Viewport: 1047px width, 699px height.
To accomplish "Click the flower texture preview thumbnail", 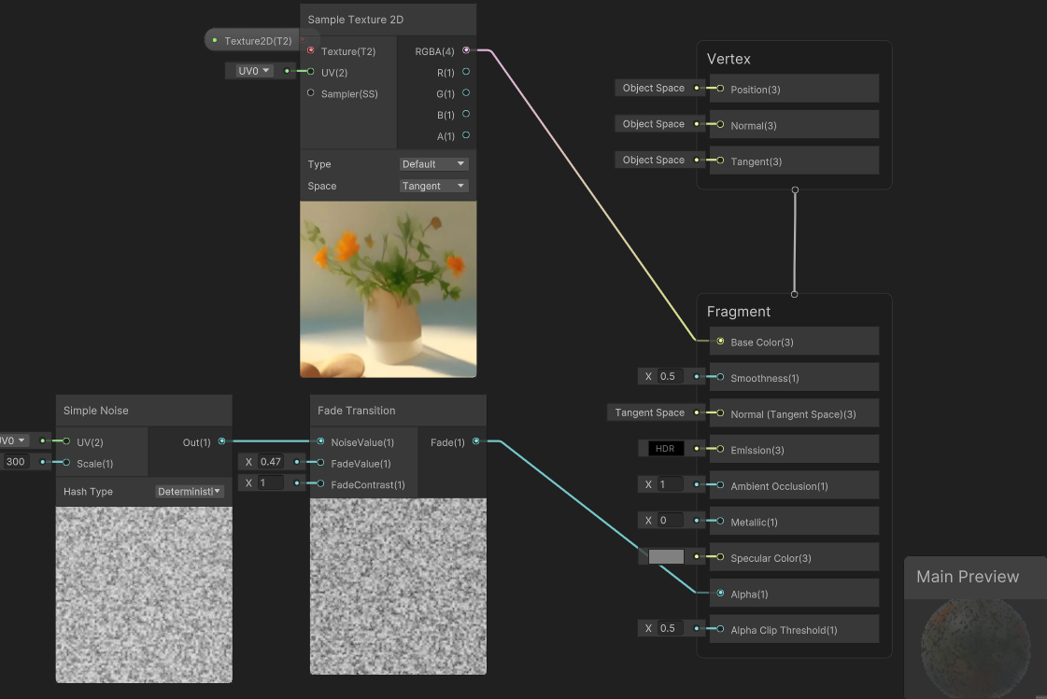I will pos(388,289).
